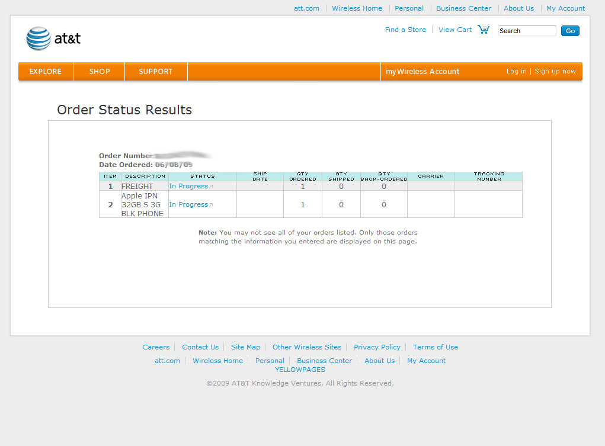The image size is (605, 446).
Task: Focus the Search input field
Action: [x=527, y=31]
